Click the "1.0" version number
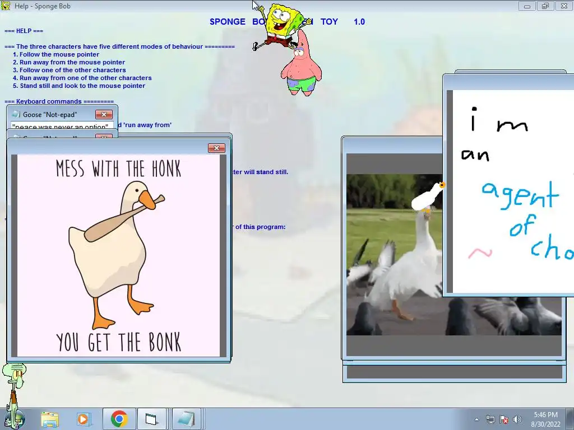Image resolution: width=574 pixels, height=430 pixels. click(359, 22)
